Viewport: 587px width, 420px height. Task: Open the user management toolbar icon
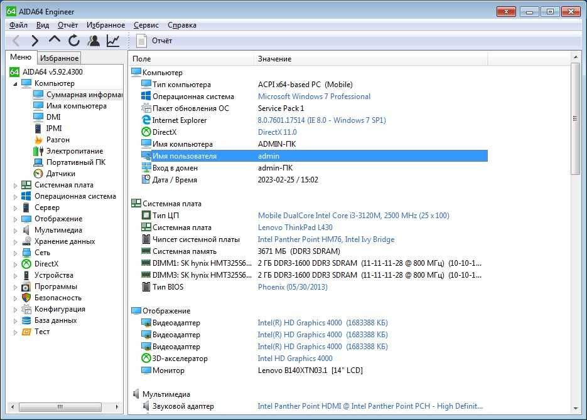coord(94,40)
